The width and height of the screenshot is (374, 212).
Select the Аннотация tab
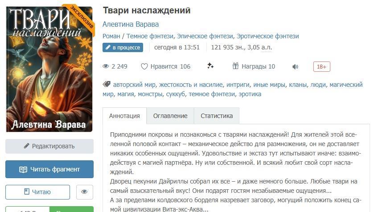coord(124,116)
